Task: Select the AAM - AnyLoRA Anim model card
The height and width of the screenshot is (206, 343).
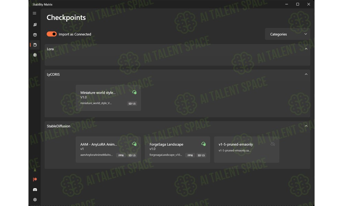Action: 108,149
